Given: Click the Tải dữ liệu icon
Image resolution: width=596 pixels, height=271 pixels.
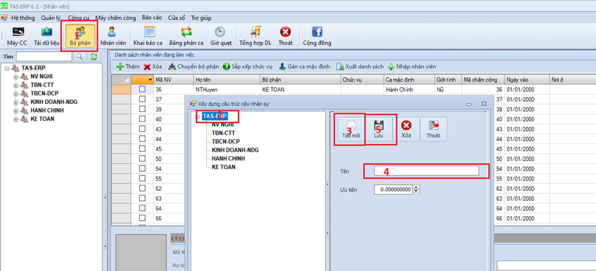Looking at the screenshot, I should (47, 36).
